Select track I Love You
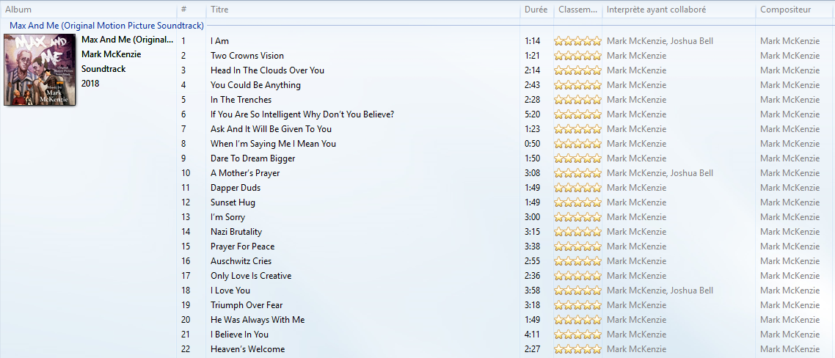Image resolution: width=835 pixels, height=358 pixels. pos(230,291)
